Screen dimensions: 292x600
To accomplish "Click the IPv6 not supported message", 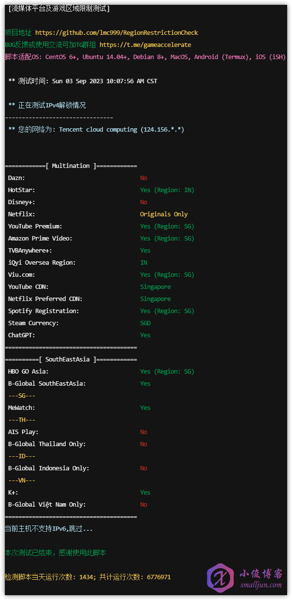I will tap(49, 529).
